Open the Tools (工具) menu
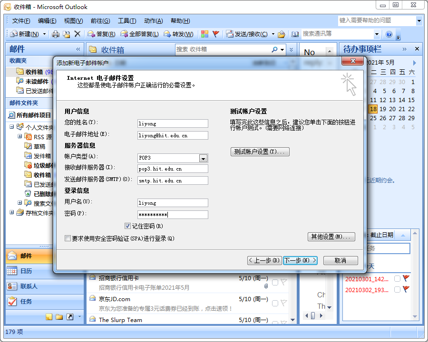428x342 pixels. 127,21
